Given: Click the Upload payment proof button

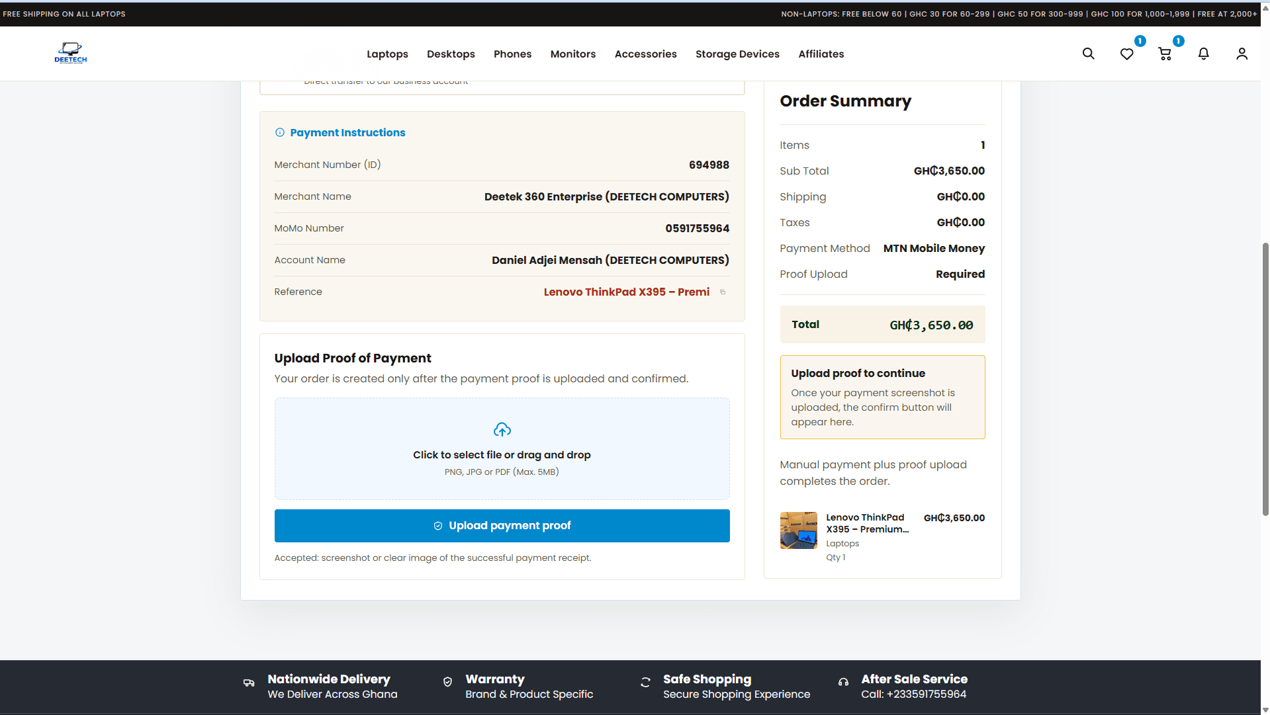Looking at the screenshot, I should (502, 526).
